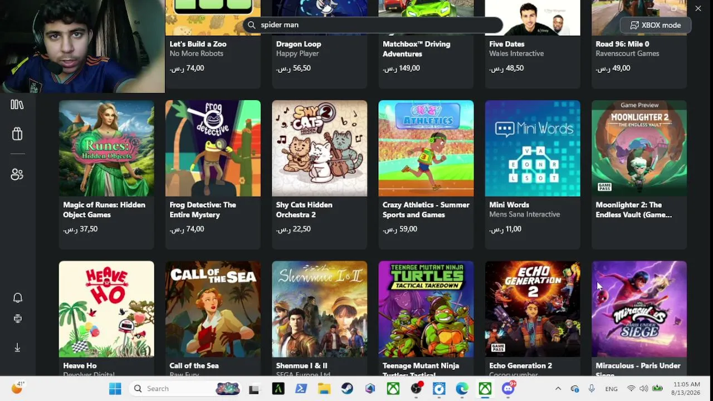Open Microsoft Edge from the taskbar

[462, 389]
